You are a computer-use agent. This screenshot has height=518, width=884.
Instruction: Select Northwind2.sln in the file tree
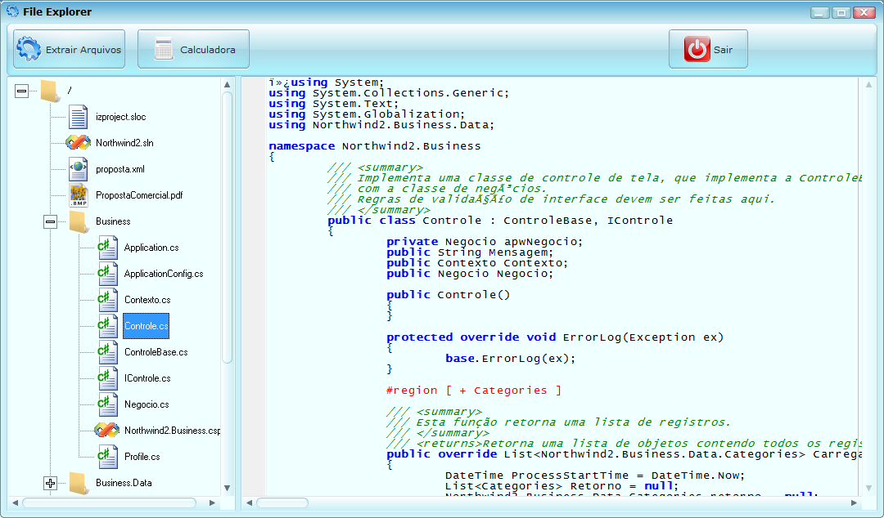point(124,143)
